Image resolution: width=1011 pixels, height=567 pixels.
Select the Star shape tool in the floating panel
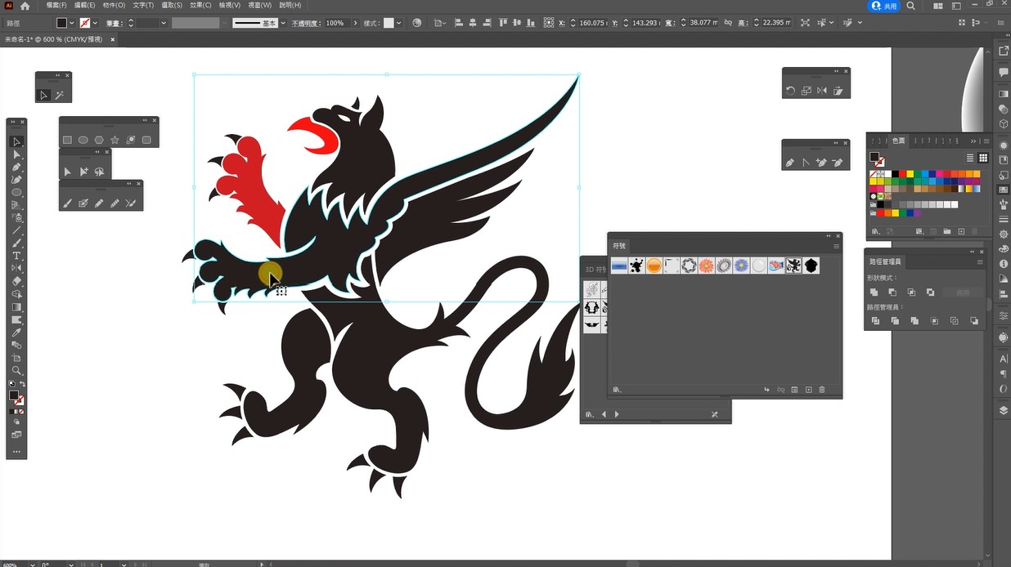(115, 140)
